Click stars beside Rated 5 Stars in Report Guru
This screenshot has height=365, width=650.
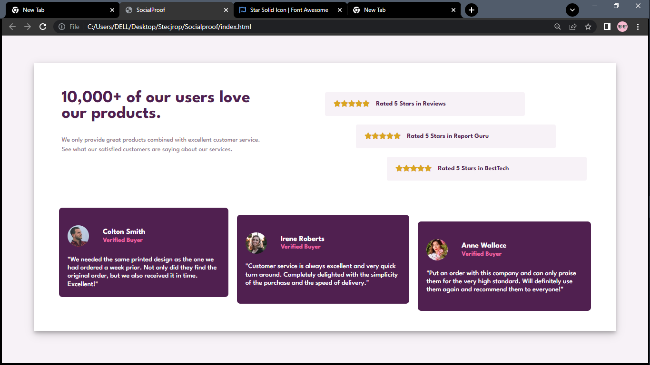(x=383, y=136)
